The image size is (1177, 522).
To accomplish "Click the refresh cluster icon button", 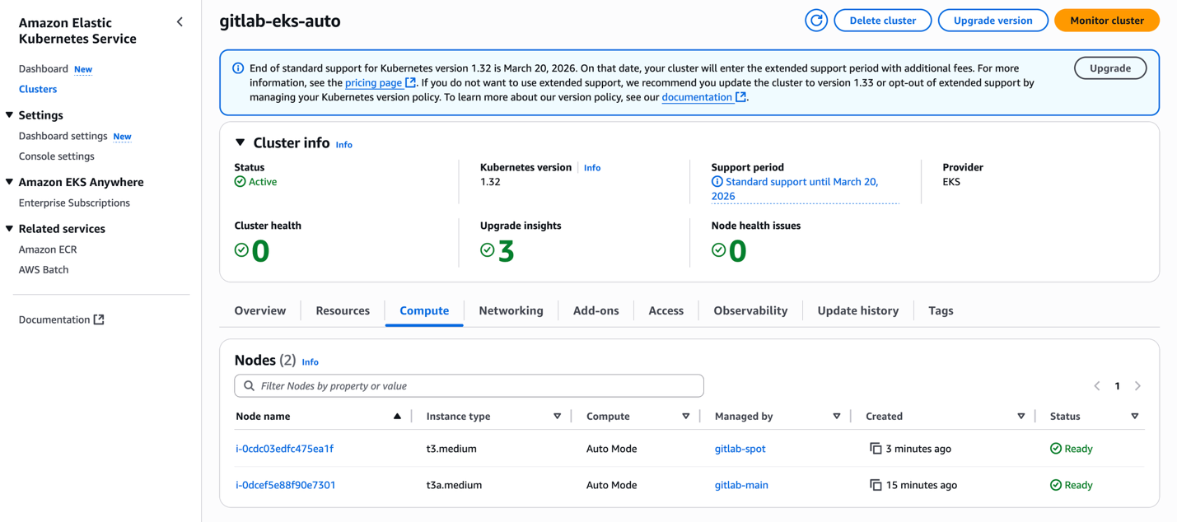I will click(815, 21).
